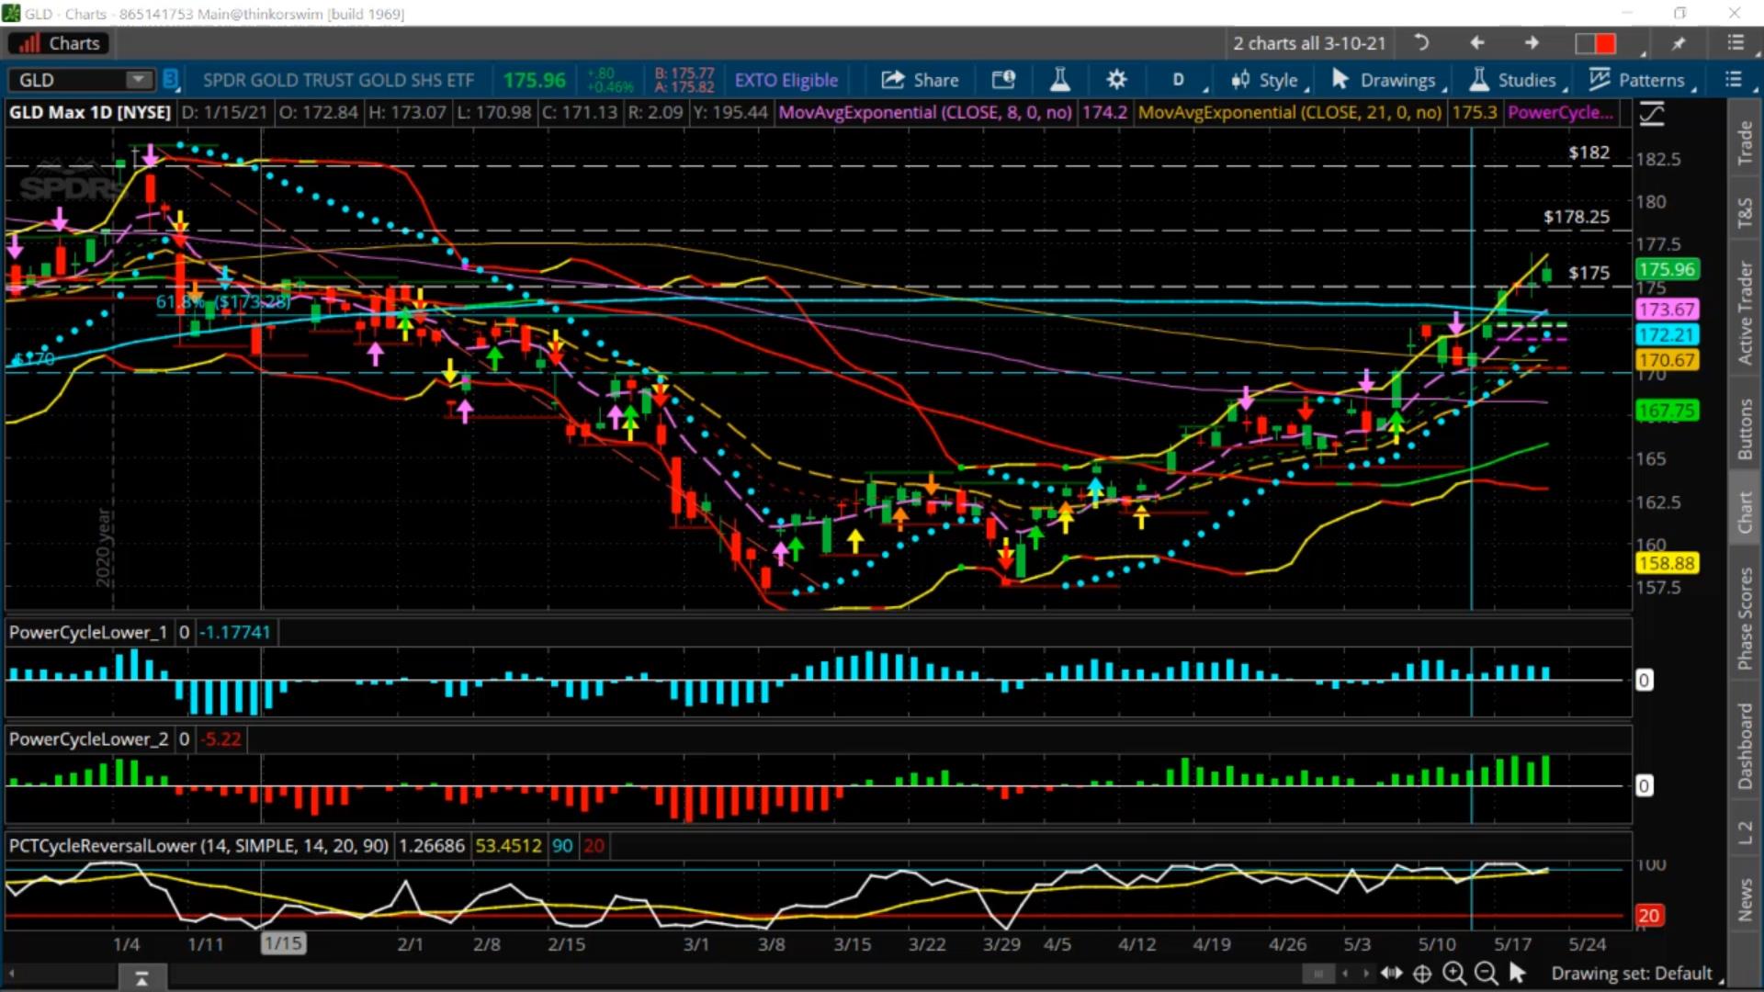Open the GLD symbol dropdown arrow

tap(139, 80)
